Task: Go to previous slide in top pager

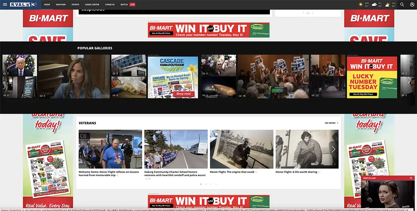Action: (x=303, y=13)
